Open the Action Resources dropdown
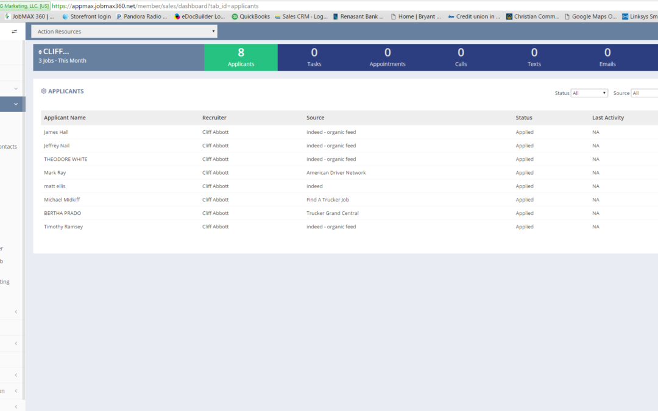The image size is (658, 411). (124, 32)
